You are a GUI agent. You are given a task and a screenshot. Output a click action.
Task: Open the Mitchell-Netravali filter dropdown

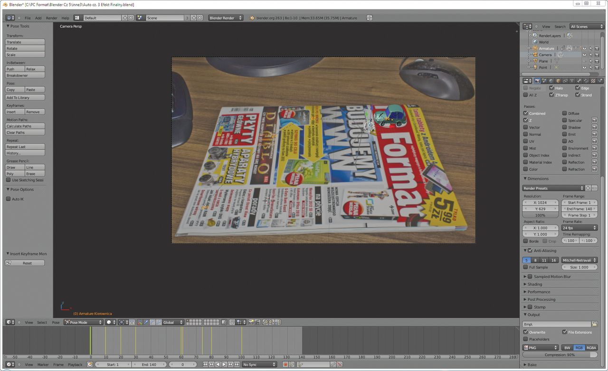(579, 260)
